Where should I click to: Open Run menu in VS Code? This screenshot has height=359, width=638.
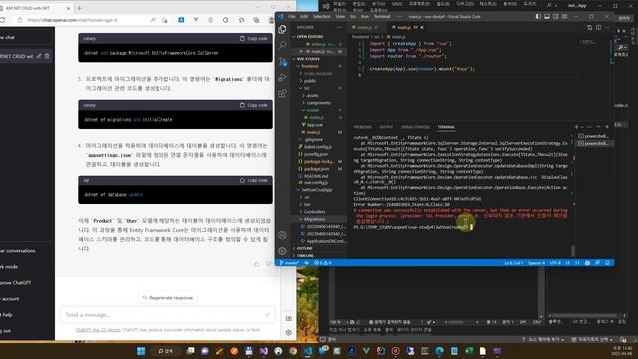click(365, 17)
